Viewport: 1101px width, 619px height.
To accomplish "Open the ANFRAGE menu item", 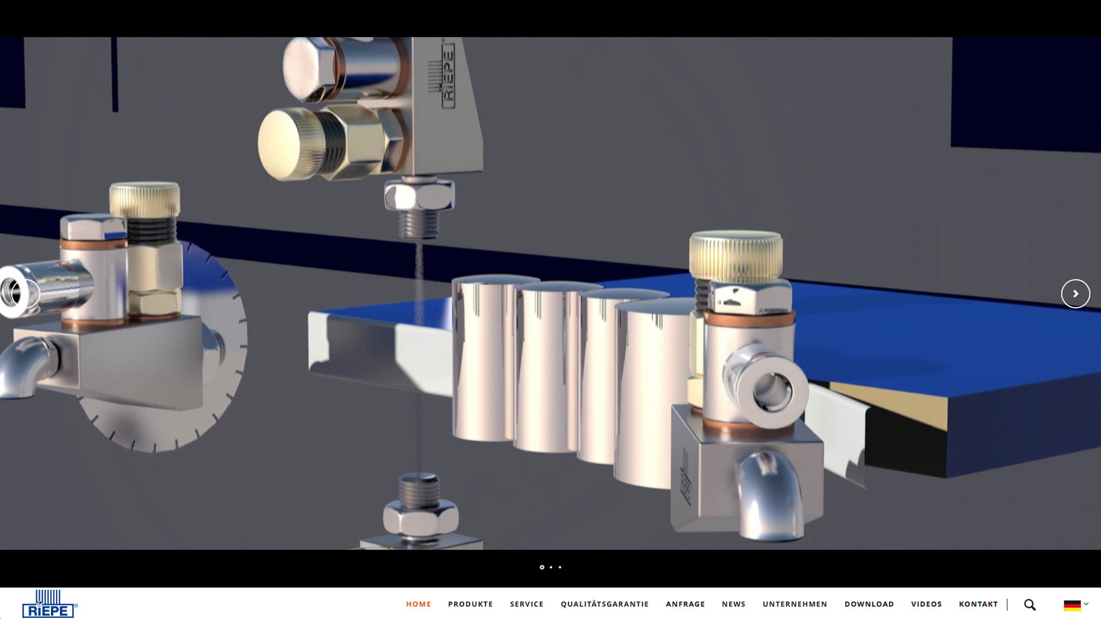I will click(685, 604).
